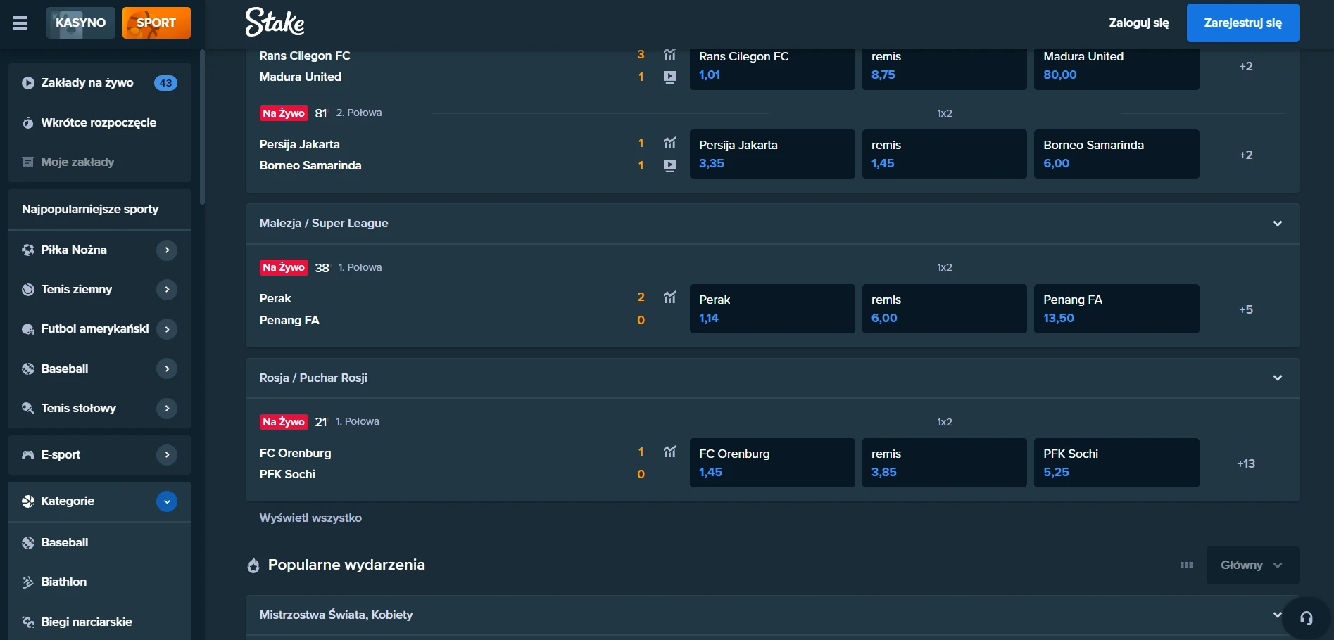Image resolution: width=1334 pixels, height=640 pixels.
Task: Open Wkrótce rozpoczęcie menu item
Action: tap(99, 122)
